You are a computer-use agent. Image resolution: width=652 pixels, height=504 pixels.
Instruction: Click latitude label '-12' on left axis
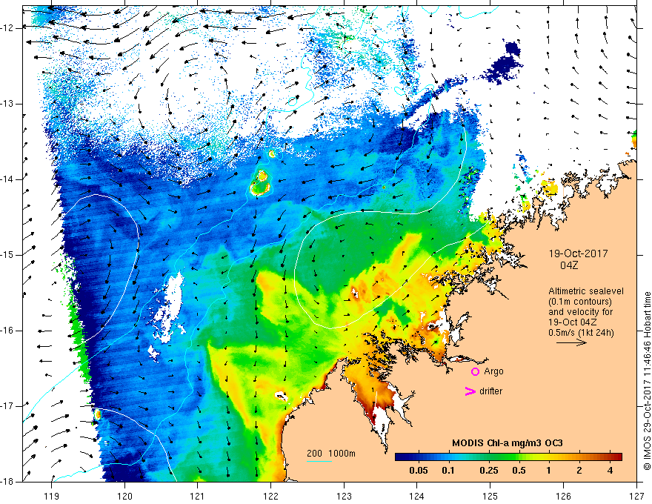(7, 28)
